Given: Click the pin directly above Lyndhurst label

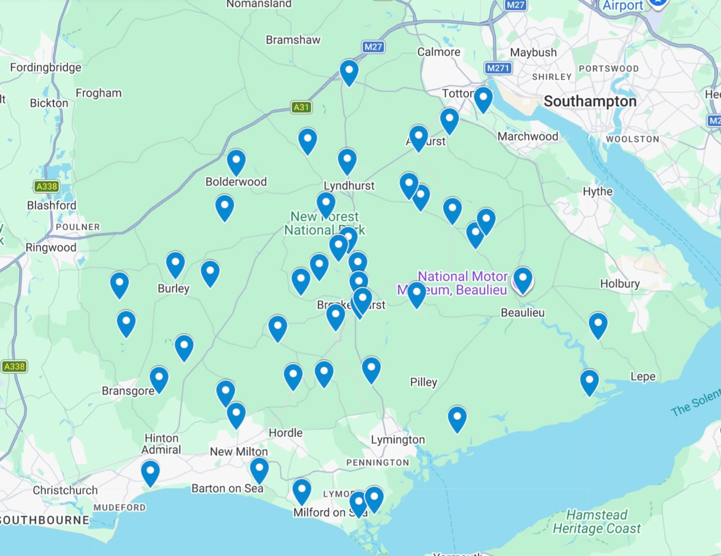Looking at the screenshot, I should (347, 162).
